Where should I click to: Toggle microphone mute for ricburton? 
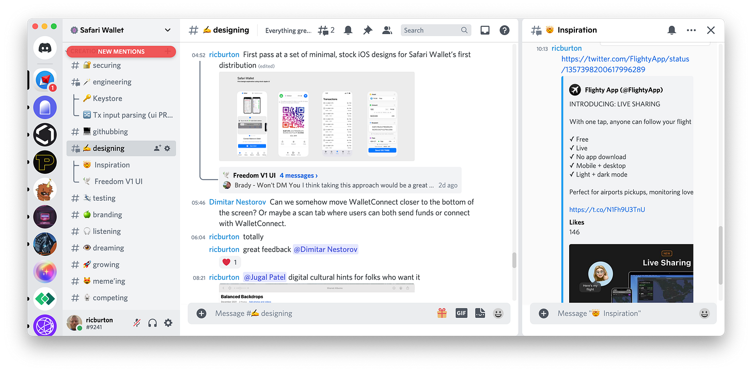pyautogui.click(x=137, y=323)
